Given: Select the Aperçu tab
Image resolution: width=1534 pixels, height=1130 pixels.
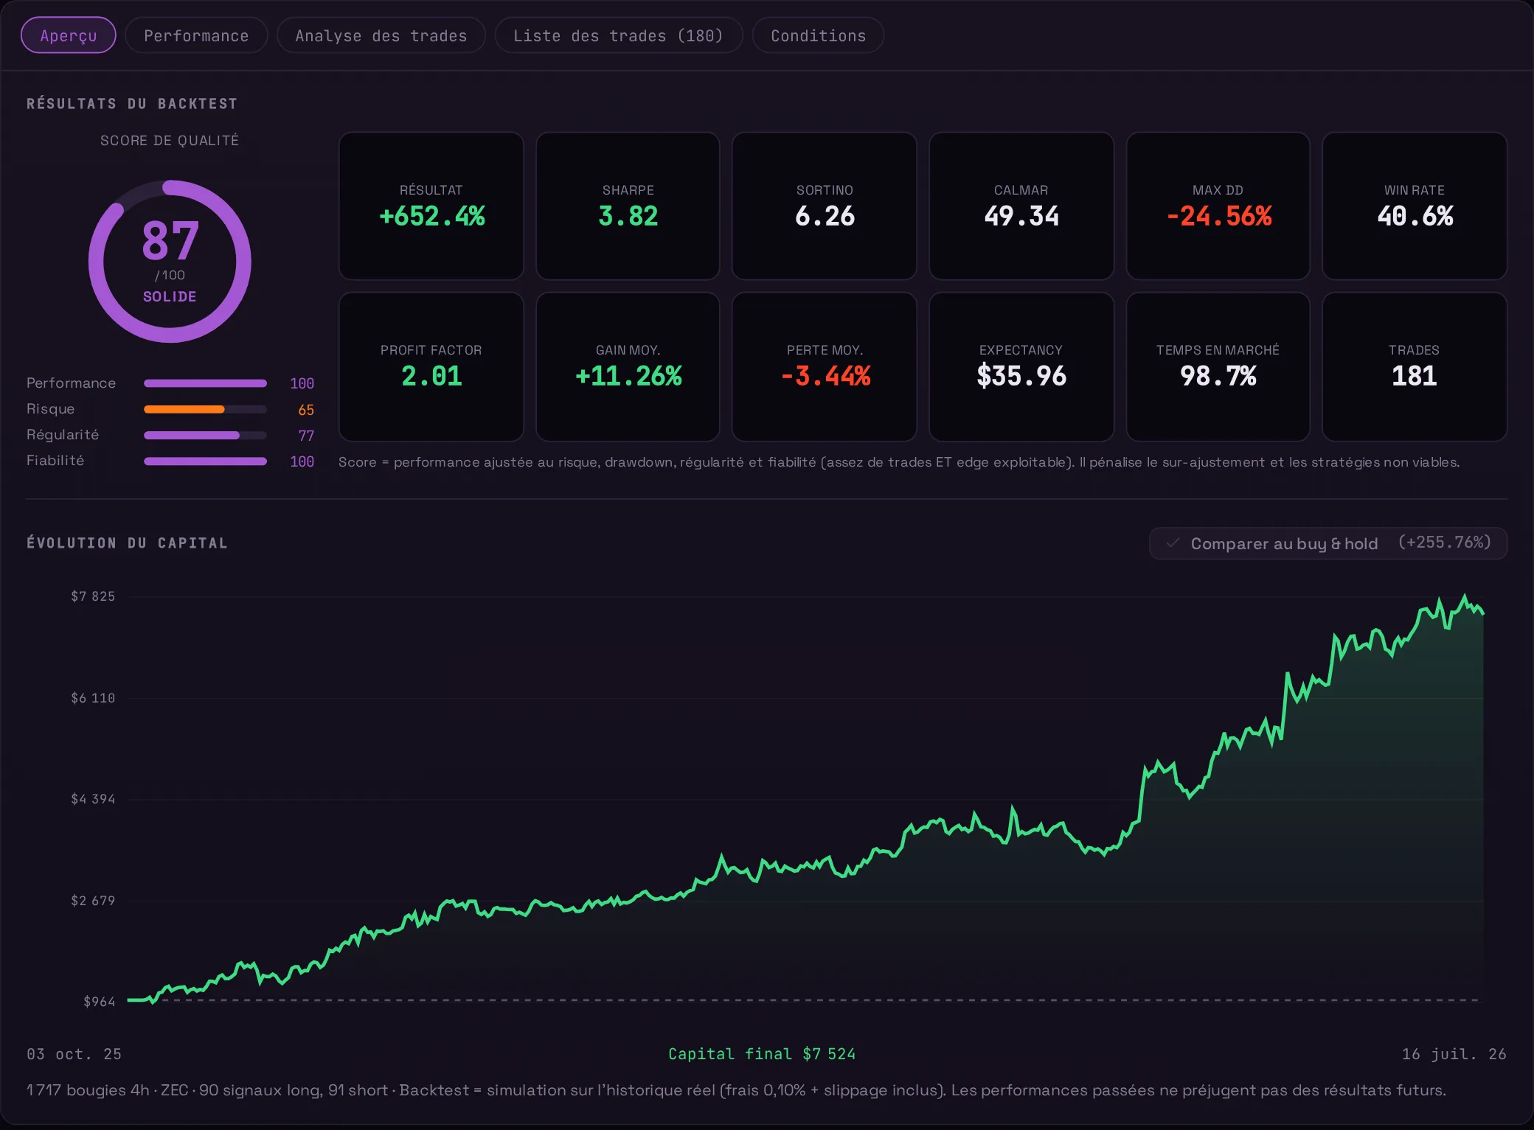Looking at the screenshot, I should point(69,35).
